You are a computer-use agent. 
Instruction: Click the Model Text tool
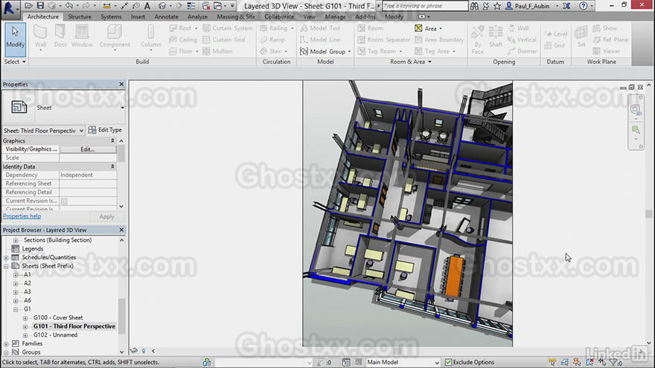coord(320,28)
